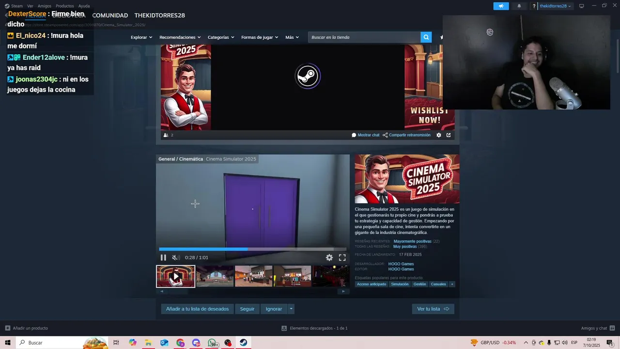The height and width of the screenshot is (349, 620).
Task: Open the Productos menu
Action: pos(65,6)
